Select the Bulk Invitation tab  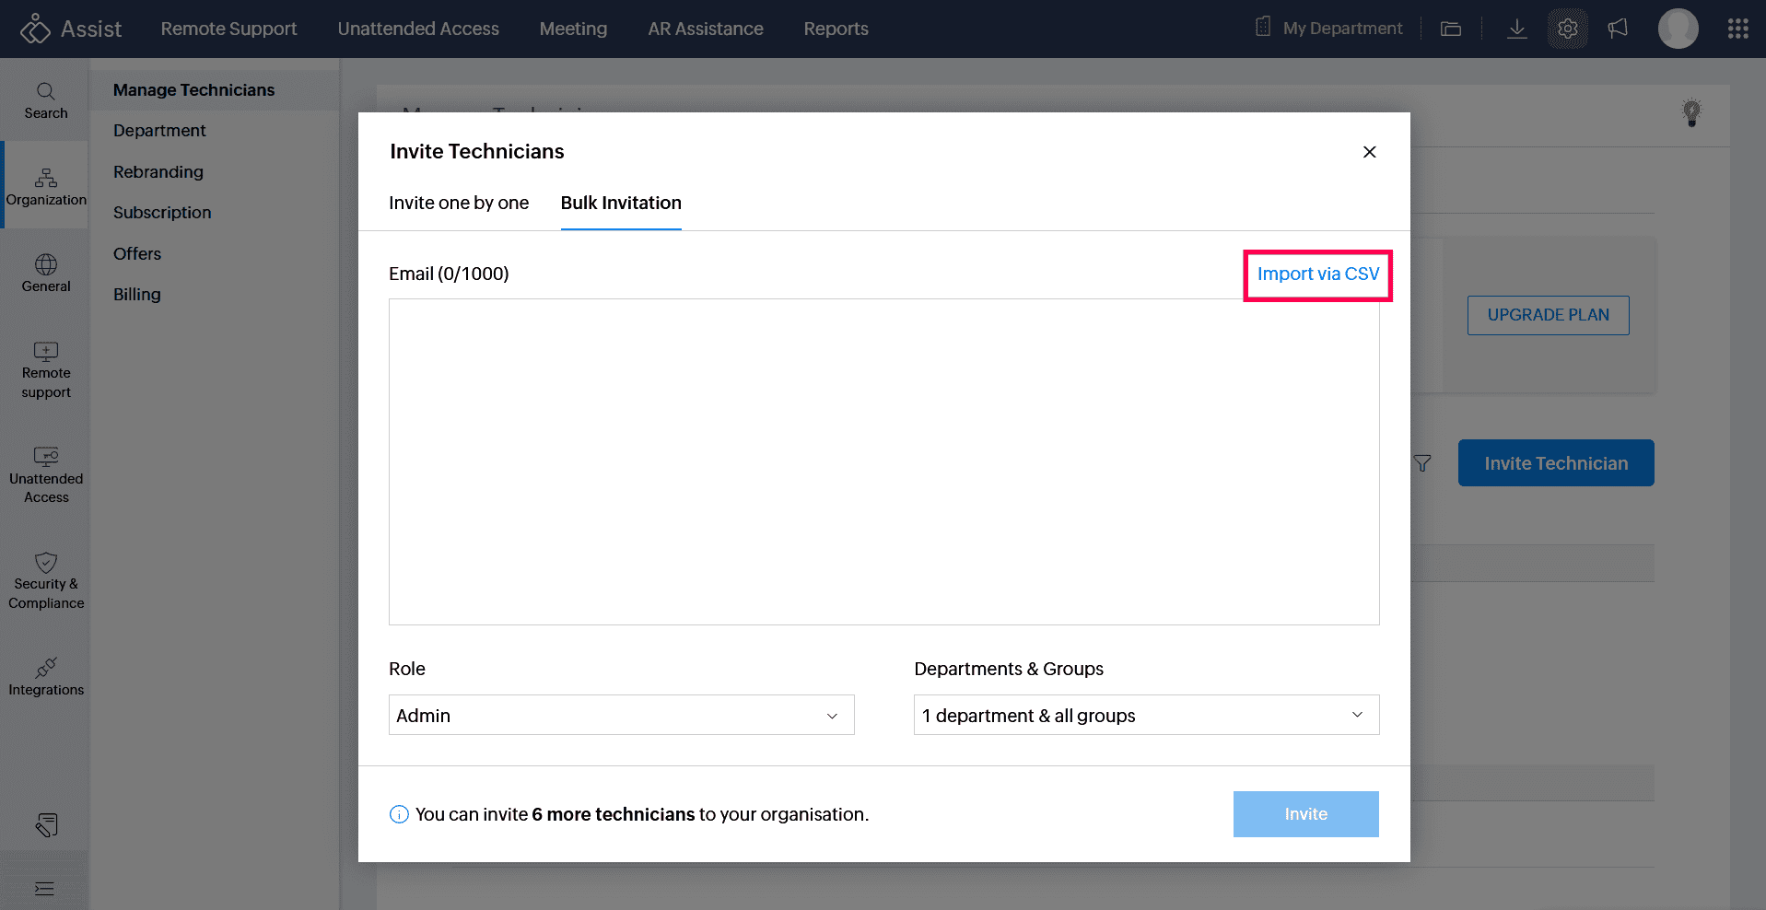pyautogui.click(x=621, y=203)
